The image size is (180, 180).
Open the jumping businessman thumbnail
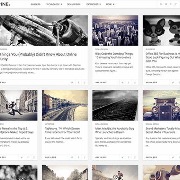point(19,105)
